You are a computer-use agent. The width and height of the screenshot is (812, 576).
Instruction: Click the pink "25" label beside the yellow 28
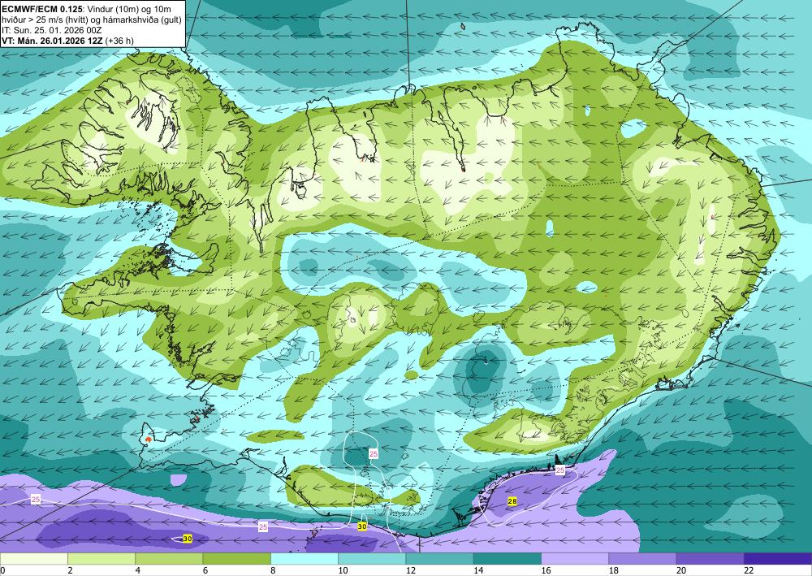pos(559,470)
